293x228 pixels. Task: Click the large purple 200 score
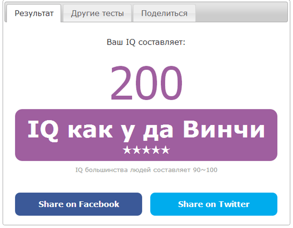click(x=146, y=83)
